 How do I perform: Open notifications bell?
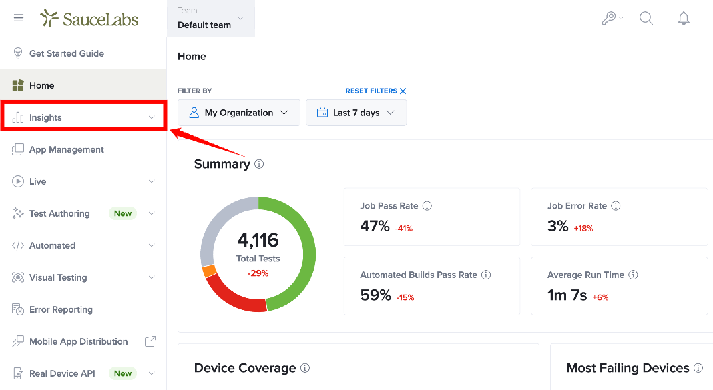click(x=684, y=18)
